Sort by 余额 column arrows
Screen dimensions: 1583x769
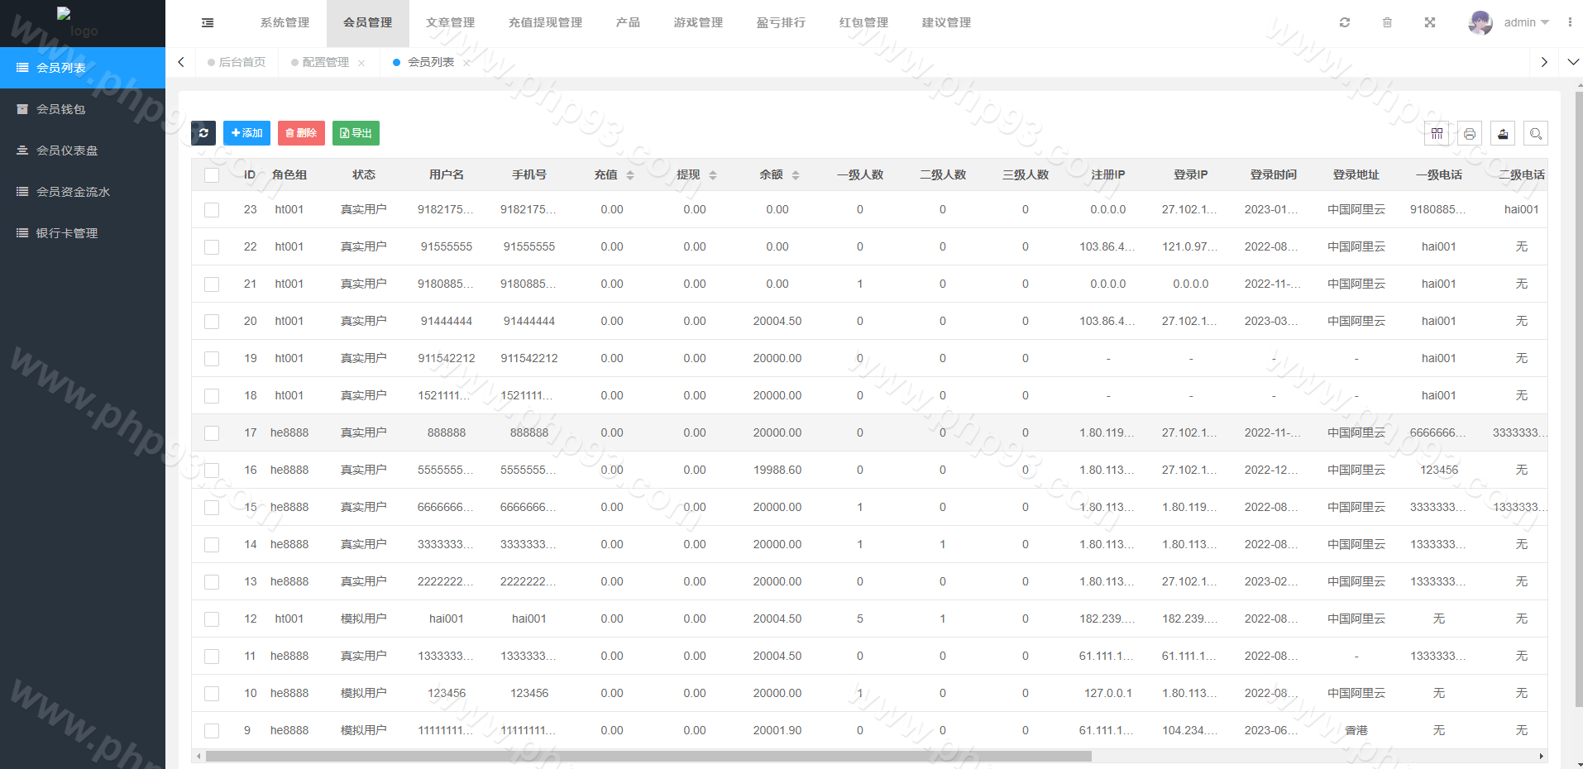[x=796, y=175]
